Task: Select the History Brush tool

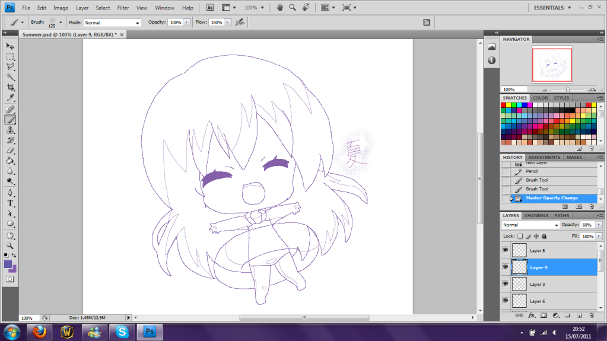Action: click(x=10, y=140)
